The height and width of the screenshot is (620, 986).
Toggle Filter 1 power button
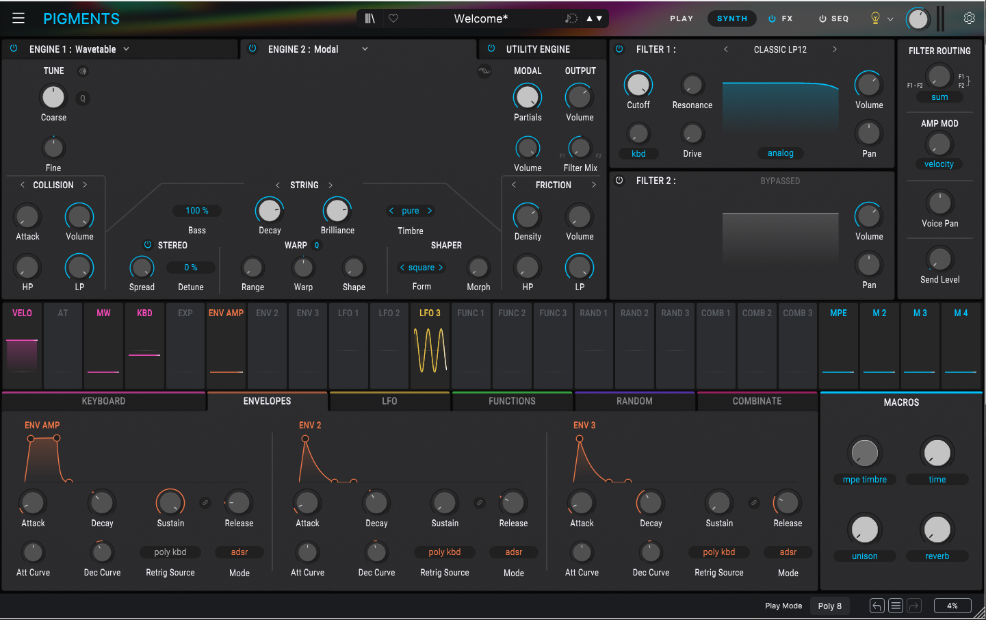pyautogui.click(x=619, y=49)
